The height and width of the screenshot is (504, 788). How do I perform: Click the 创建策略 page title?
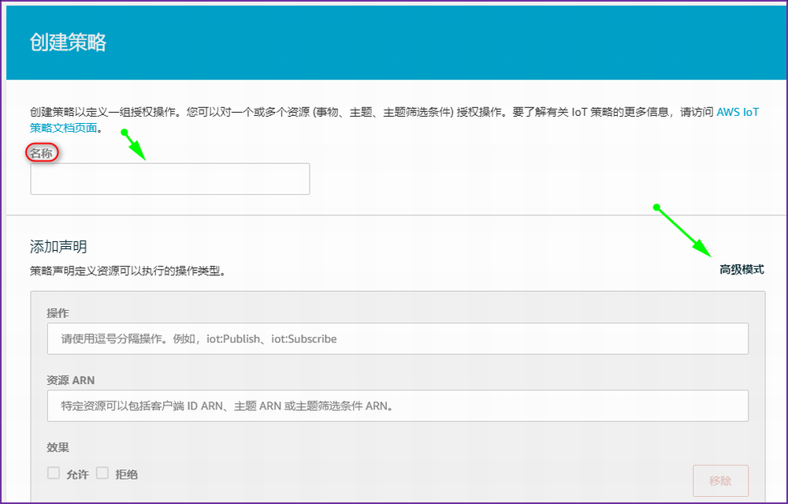[68, 43]
